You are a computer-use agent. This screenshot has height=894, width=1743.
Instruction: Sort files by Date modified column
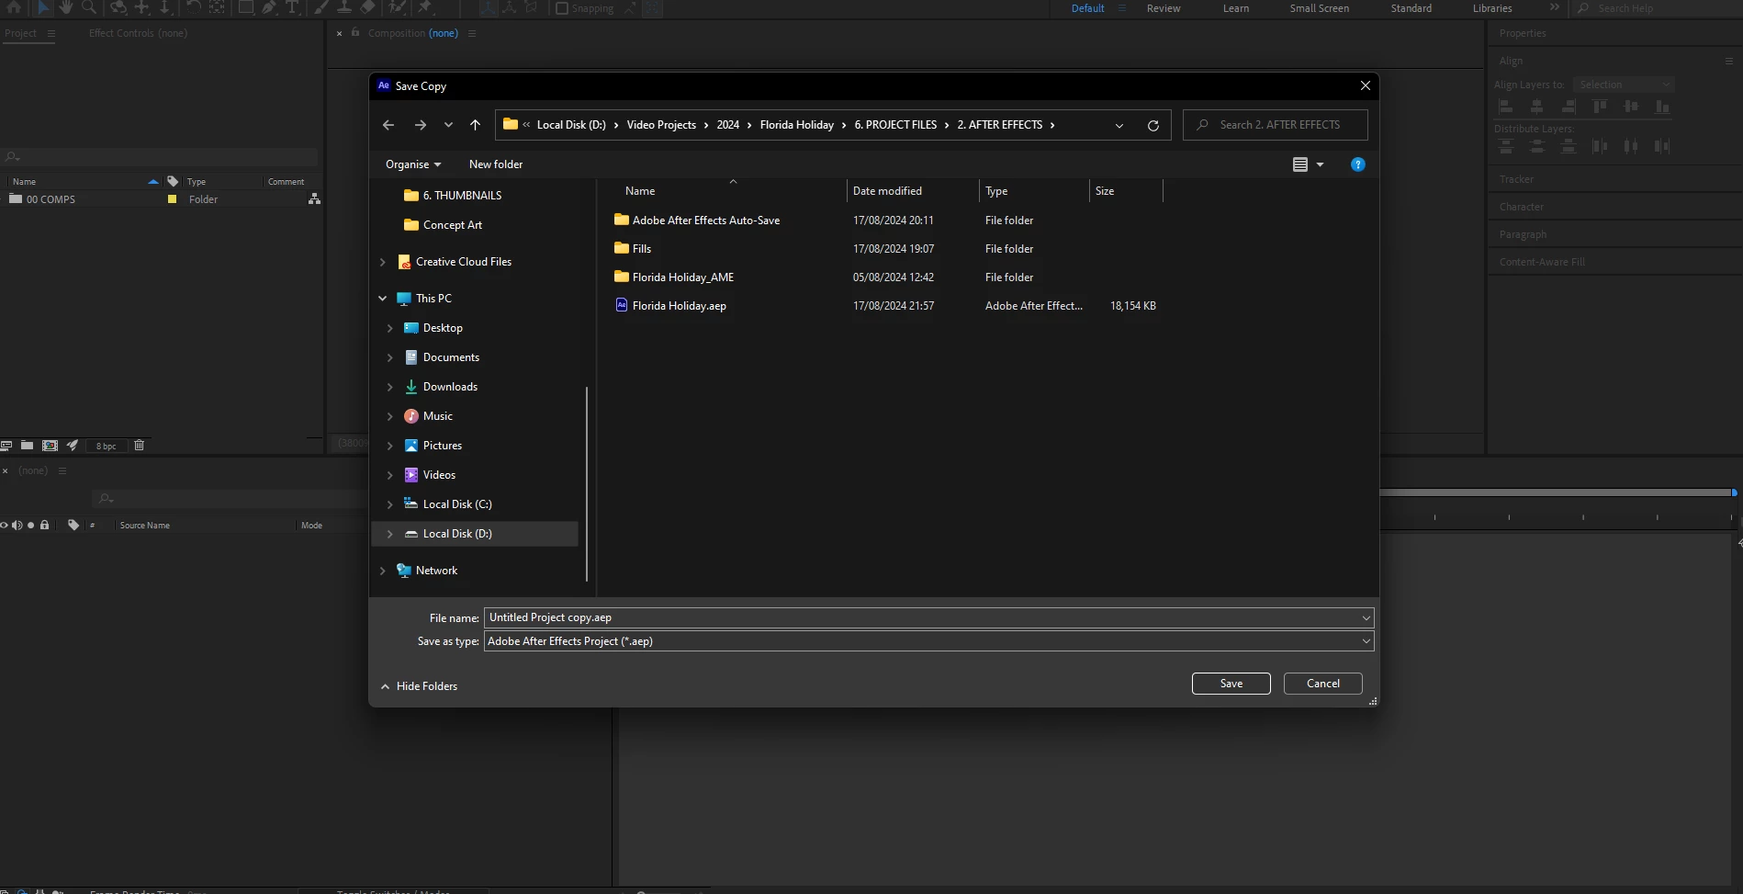click(x=887, y=191)
